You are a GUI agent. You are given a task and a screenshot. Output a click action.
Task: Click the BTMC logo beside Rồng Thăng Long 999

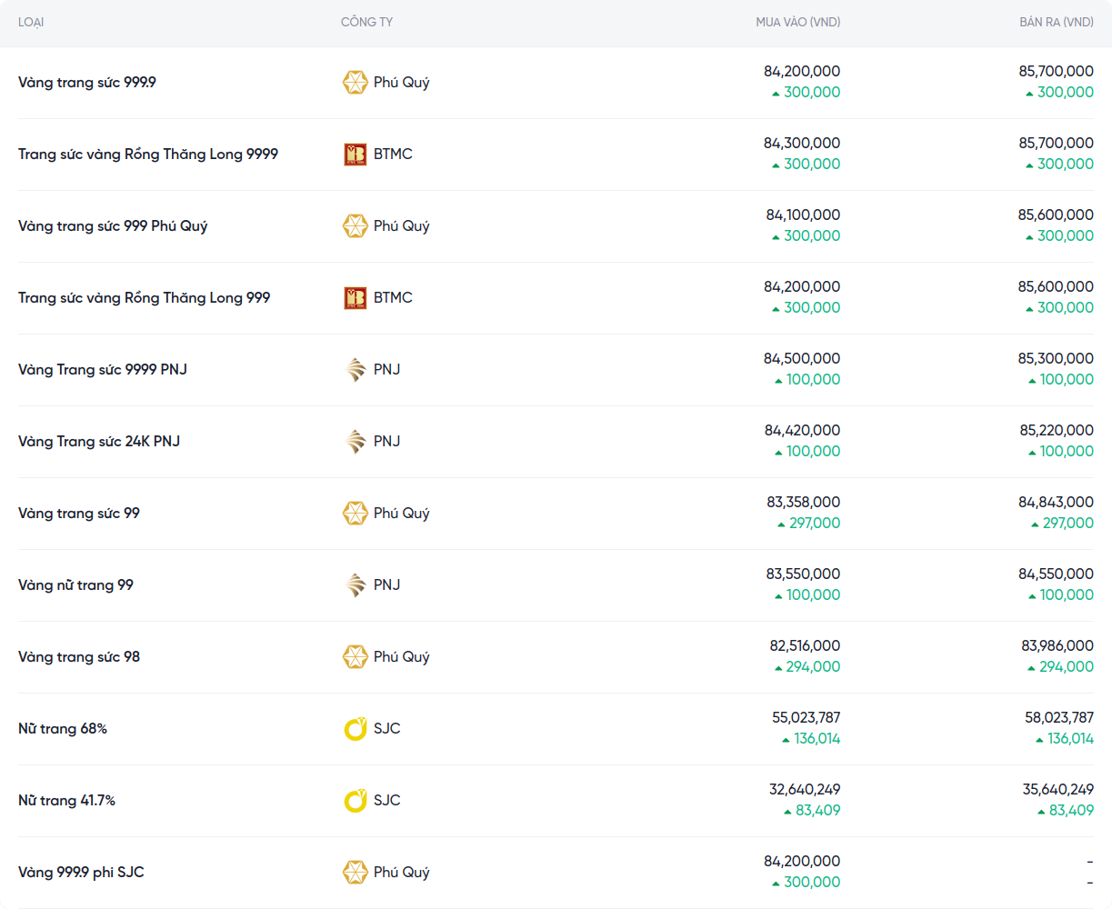coord(355,298)
